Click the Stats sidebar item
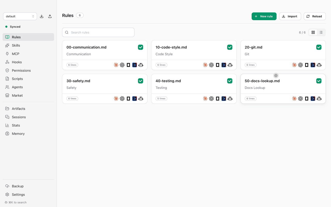 [x=28, y=125]
